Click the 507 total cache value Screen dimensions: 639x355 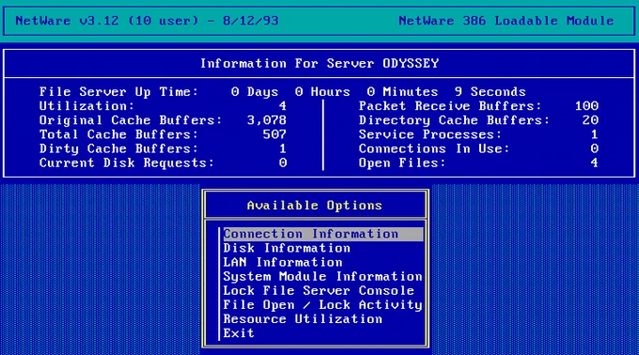coord(274,134)
